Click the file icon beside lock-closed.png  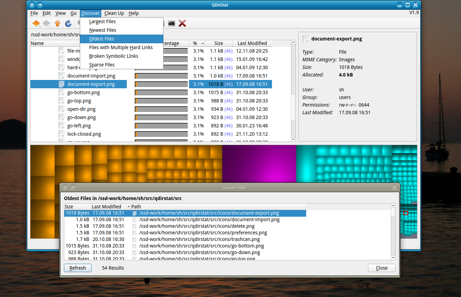point(61,134)
